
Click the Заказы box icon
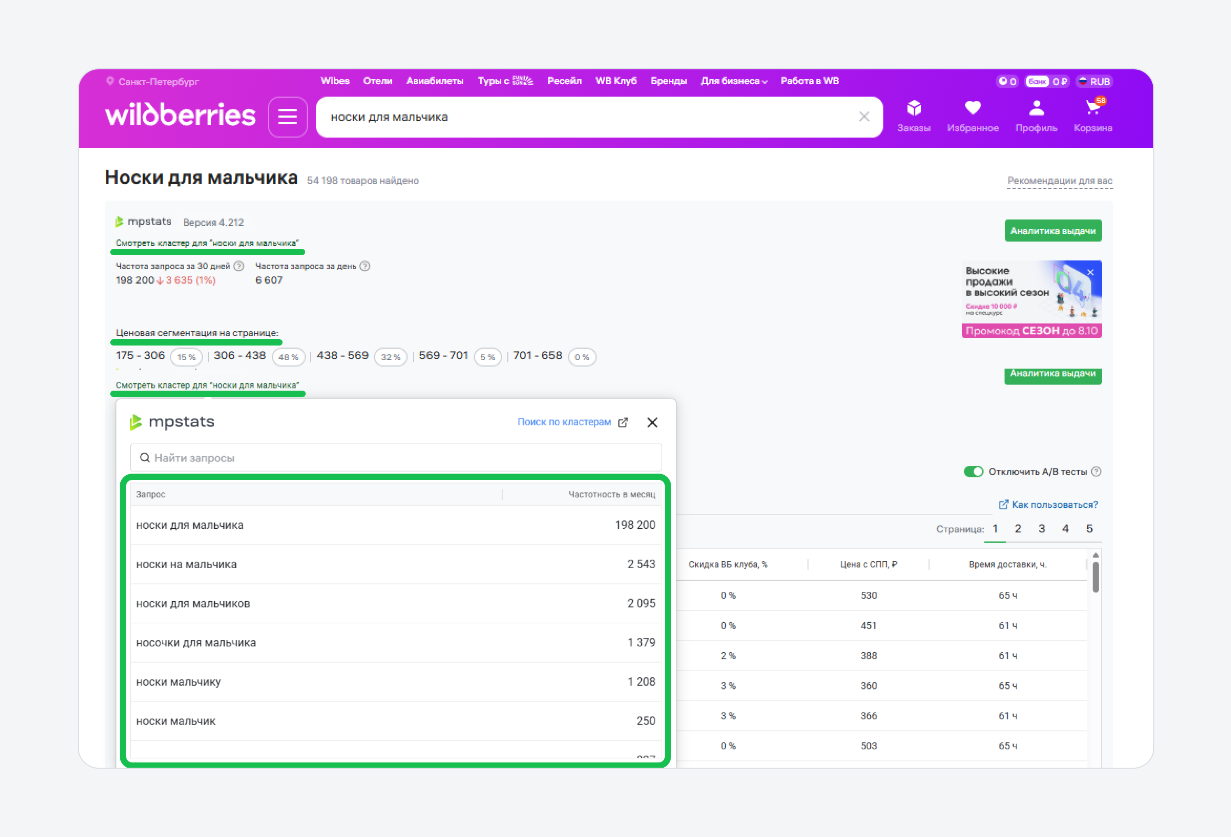914,109
